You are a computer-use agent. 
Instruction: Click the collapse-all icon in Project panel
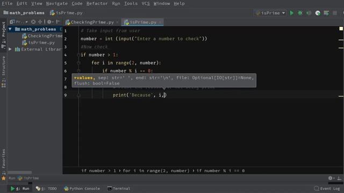click(40, 22)
